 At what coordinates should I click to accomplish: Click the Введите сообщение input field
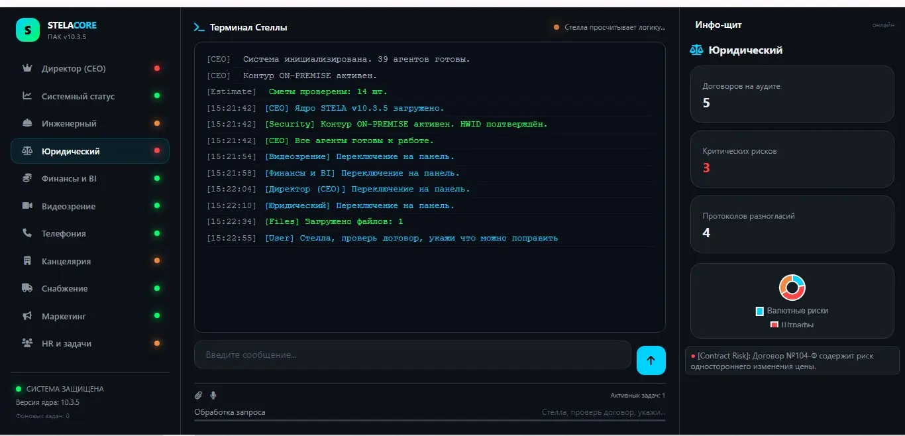412,354
